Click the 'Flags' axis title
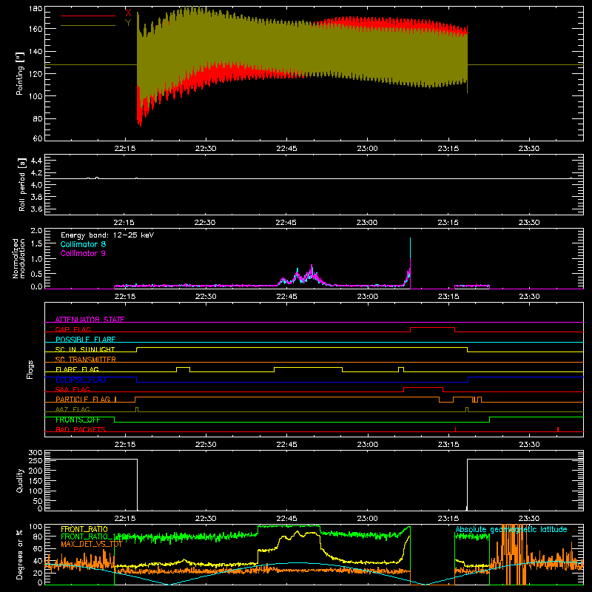The width and height of the screenshot is (592, 592). click(30, 369)
